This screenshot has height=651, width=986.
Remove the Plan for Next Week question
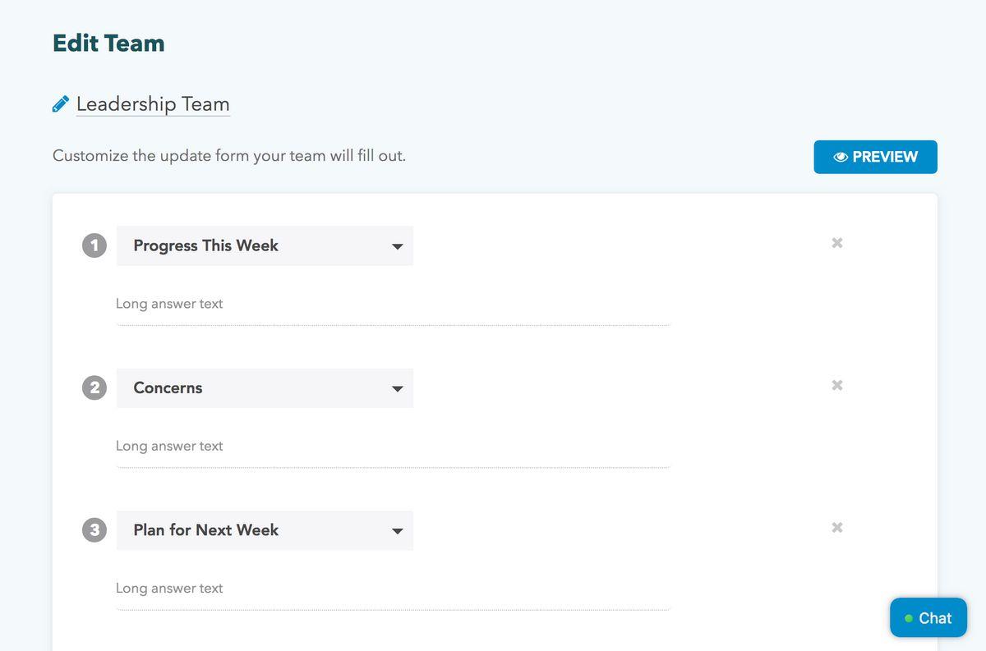pos(836,527)
